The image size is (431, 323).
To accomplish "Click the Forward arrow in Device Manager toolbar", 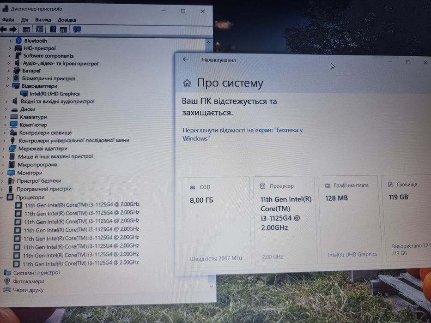I will tap(13, 29).
